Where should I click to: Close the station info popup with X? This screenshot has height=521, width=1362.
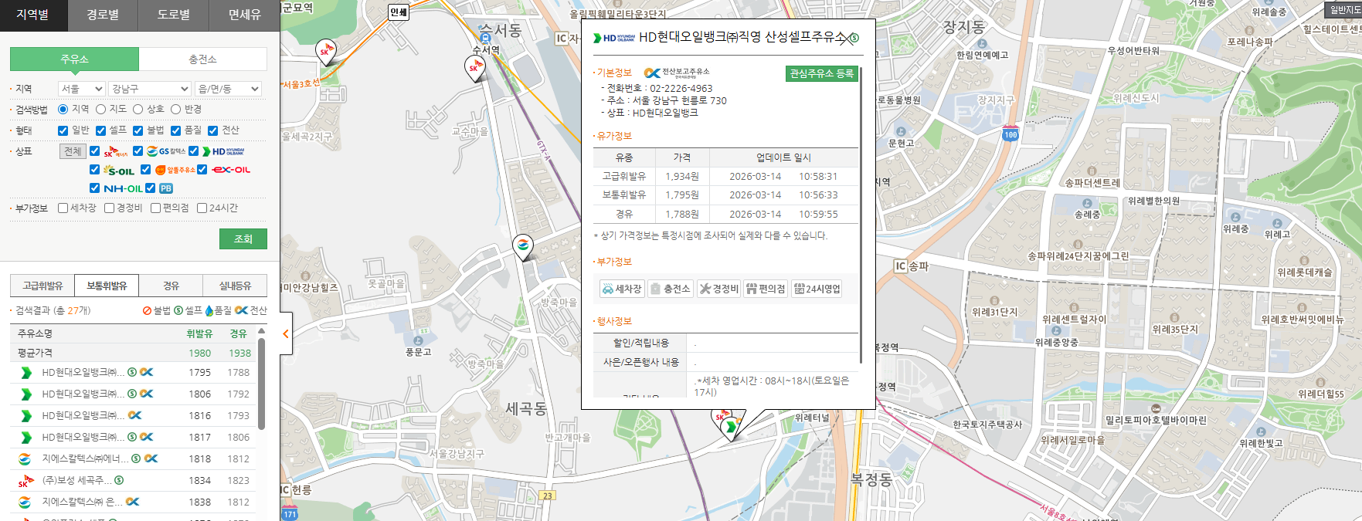(846, 39)
